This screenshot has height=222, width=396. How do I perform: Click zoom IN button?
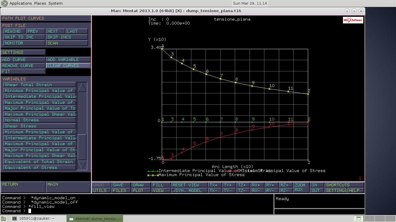[x=317, y=185]
